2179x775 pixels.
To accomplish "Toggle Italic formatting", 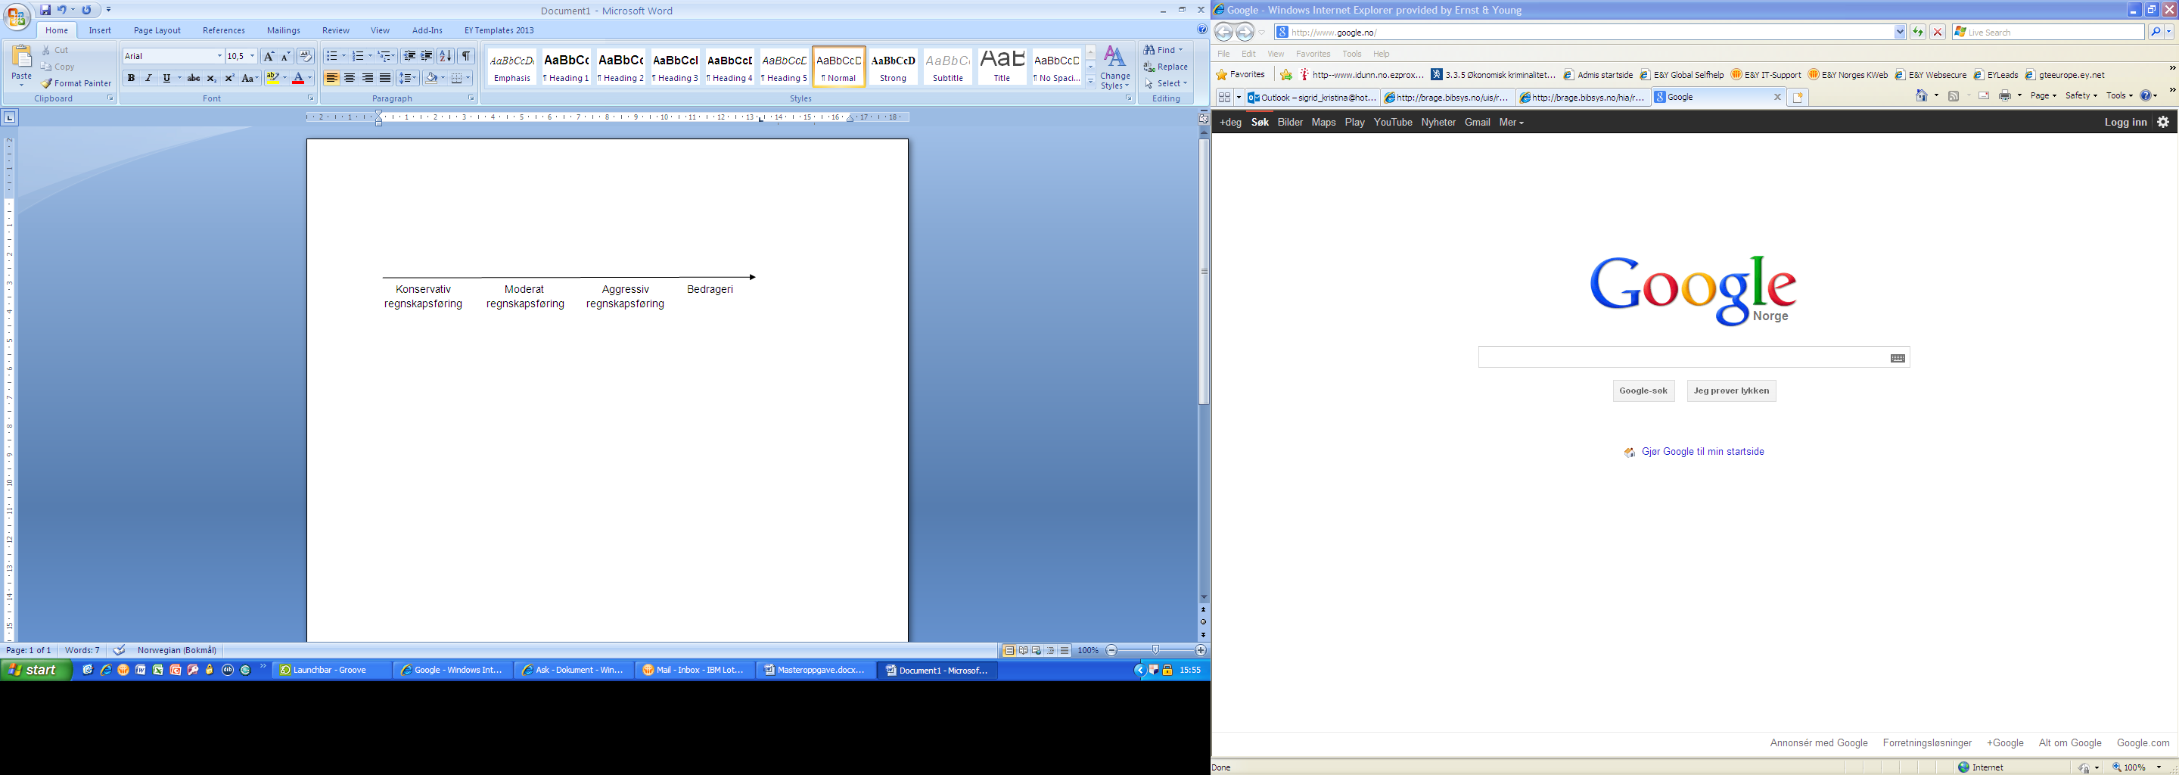I will coord(149,78).
